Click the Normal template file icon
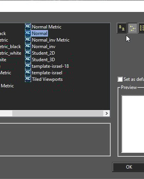This screenshot has width=144, height=179. pos(28,33)
